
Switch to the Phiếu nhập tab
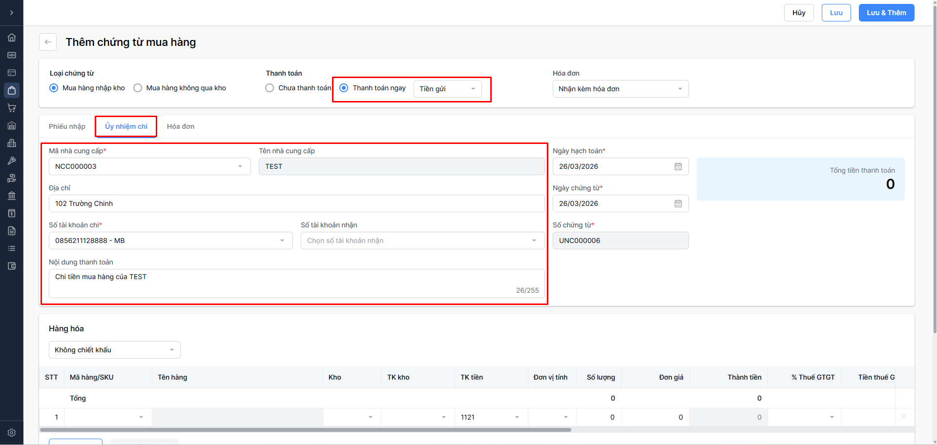pos(67,126)
